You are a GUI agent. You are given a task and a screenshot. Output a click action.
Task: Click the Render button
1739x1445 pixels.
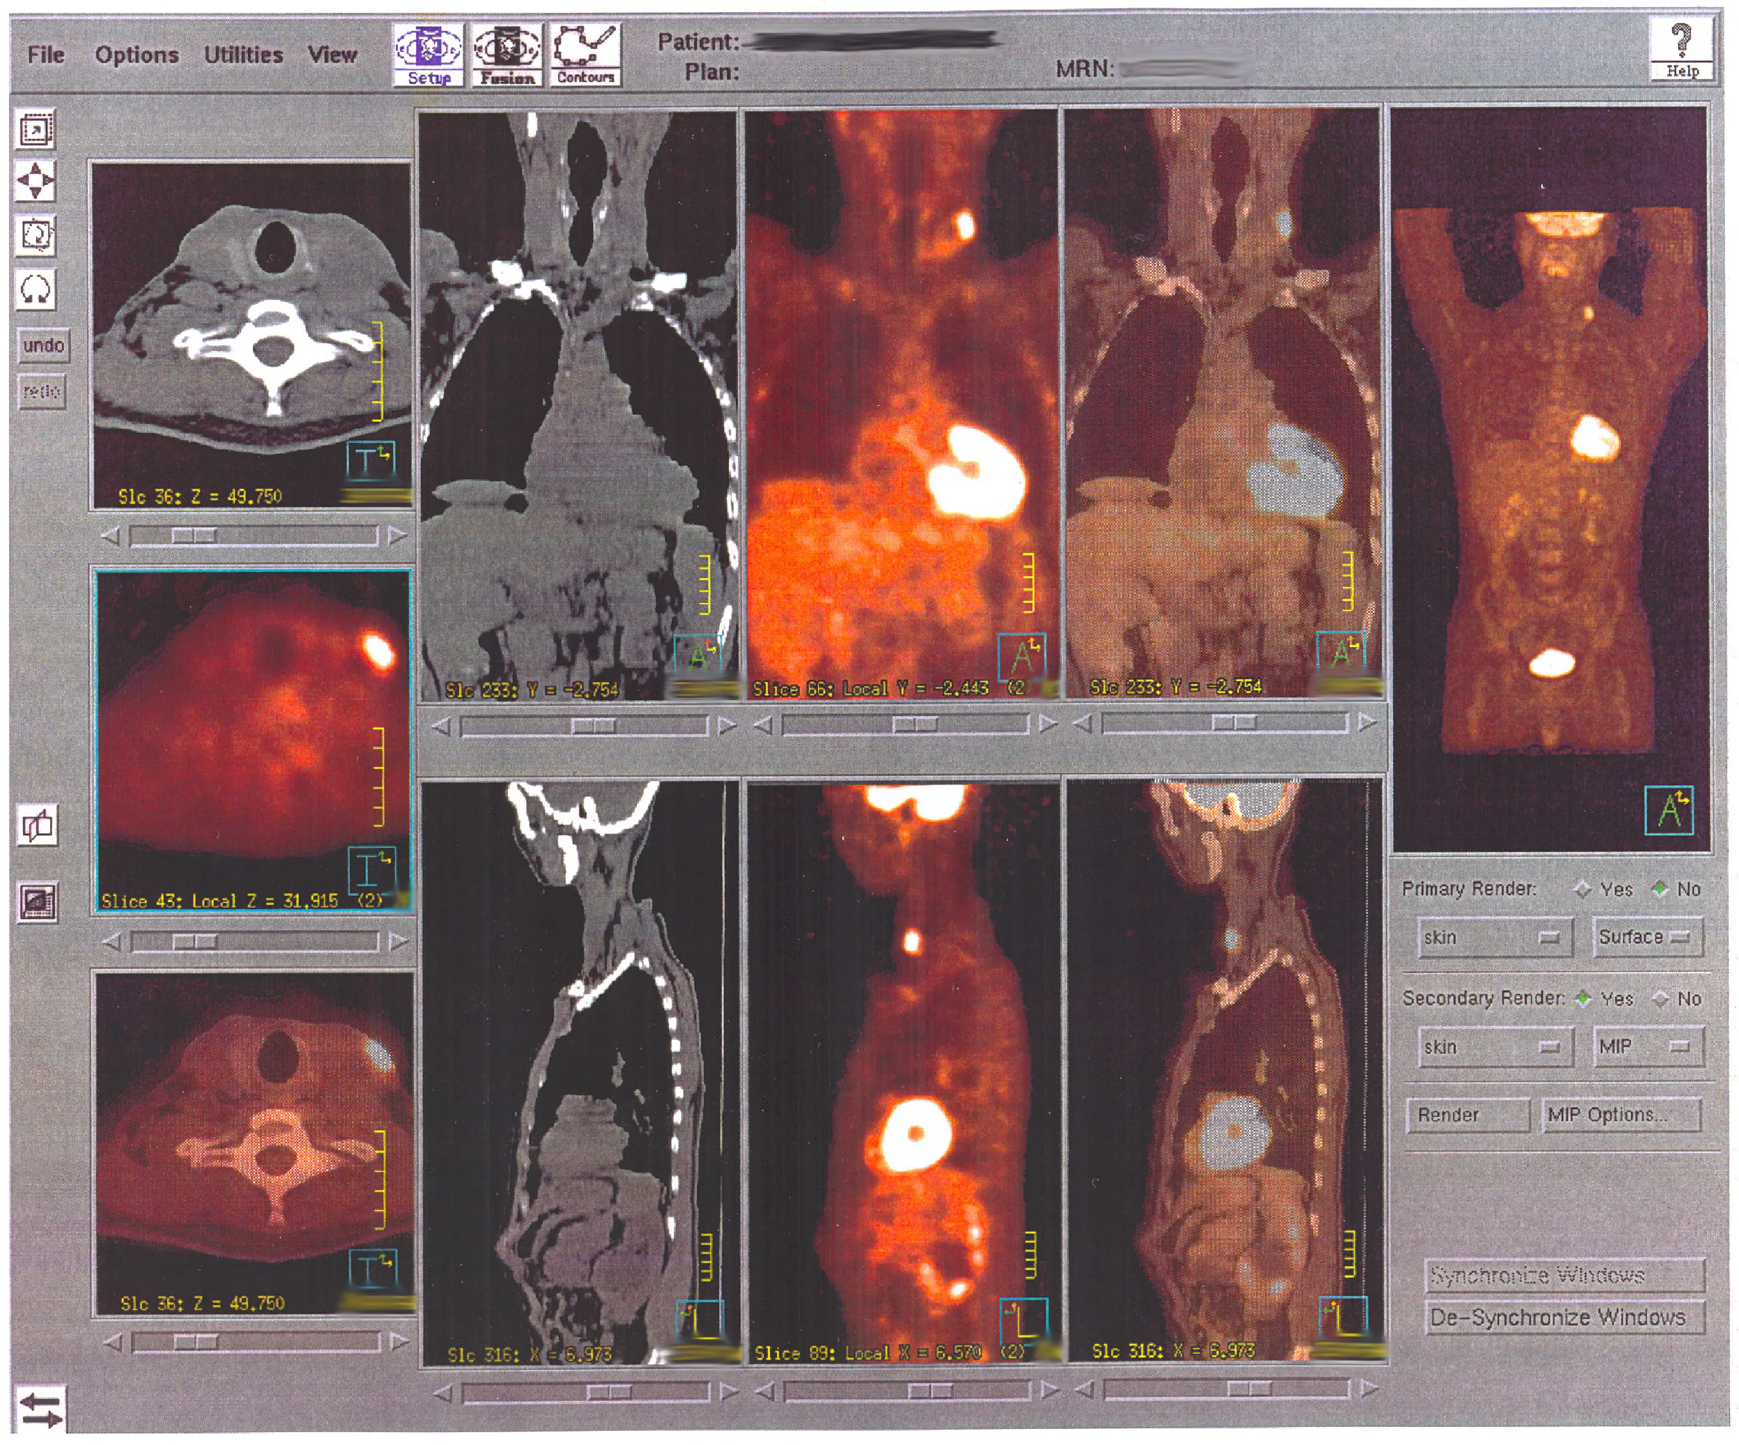(x=1467, y=1116)
